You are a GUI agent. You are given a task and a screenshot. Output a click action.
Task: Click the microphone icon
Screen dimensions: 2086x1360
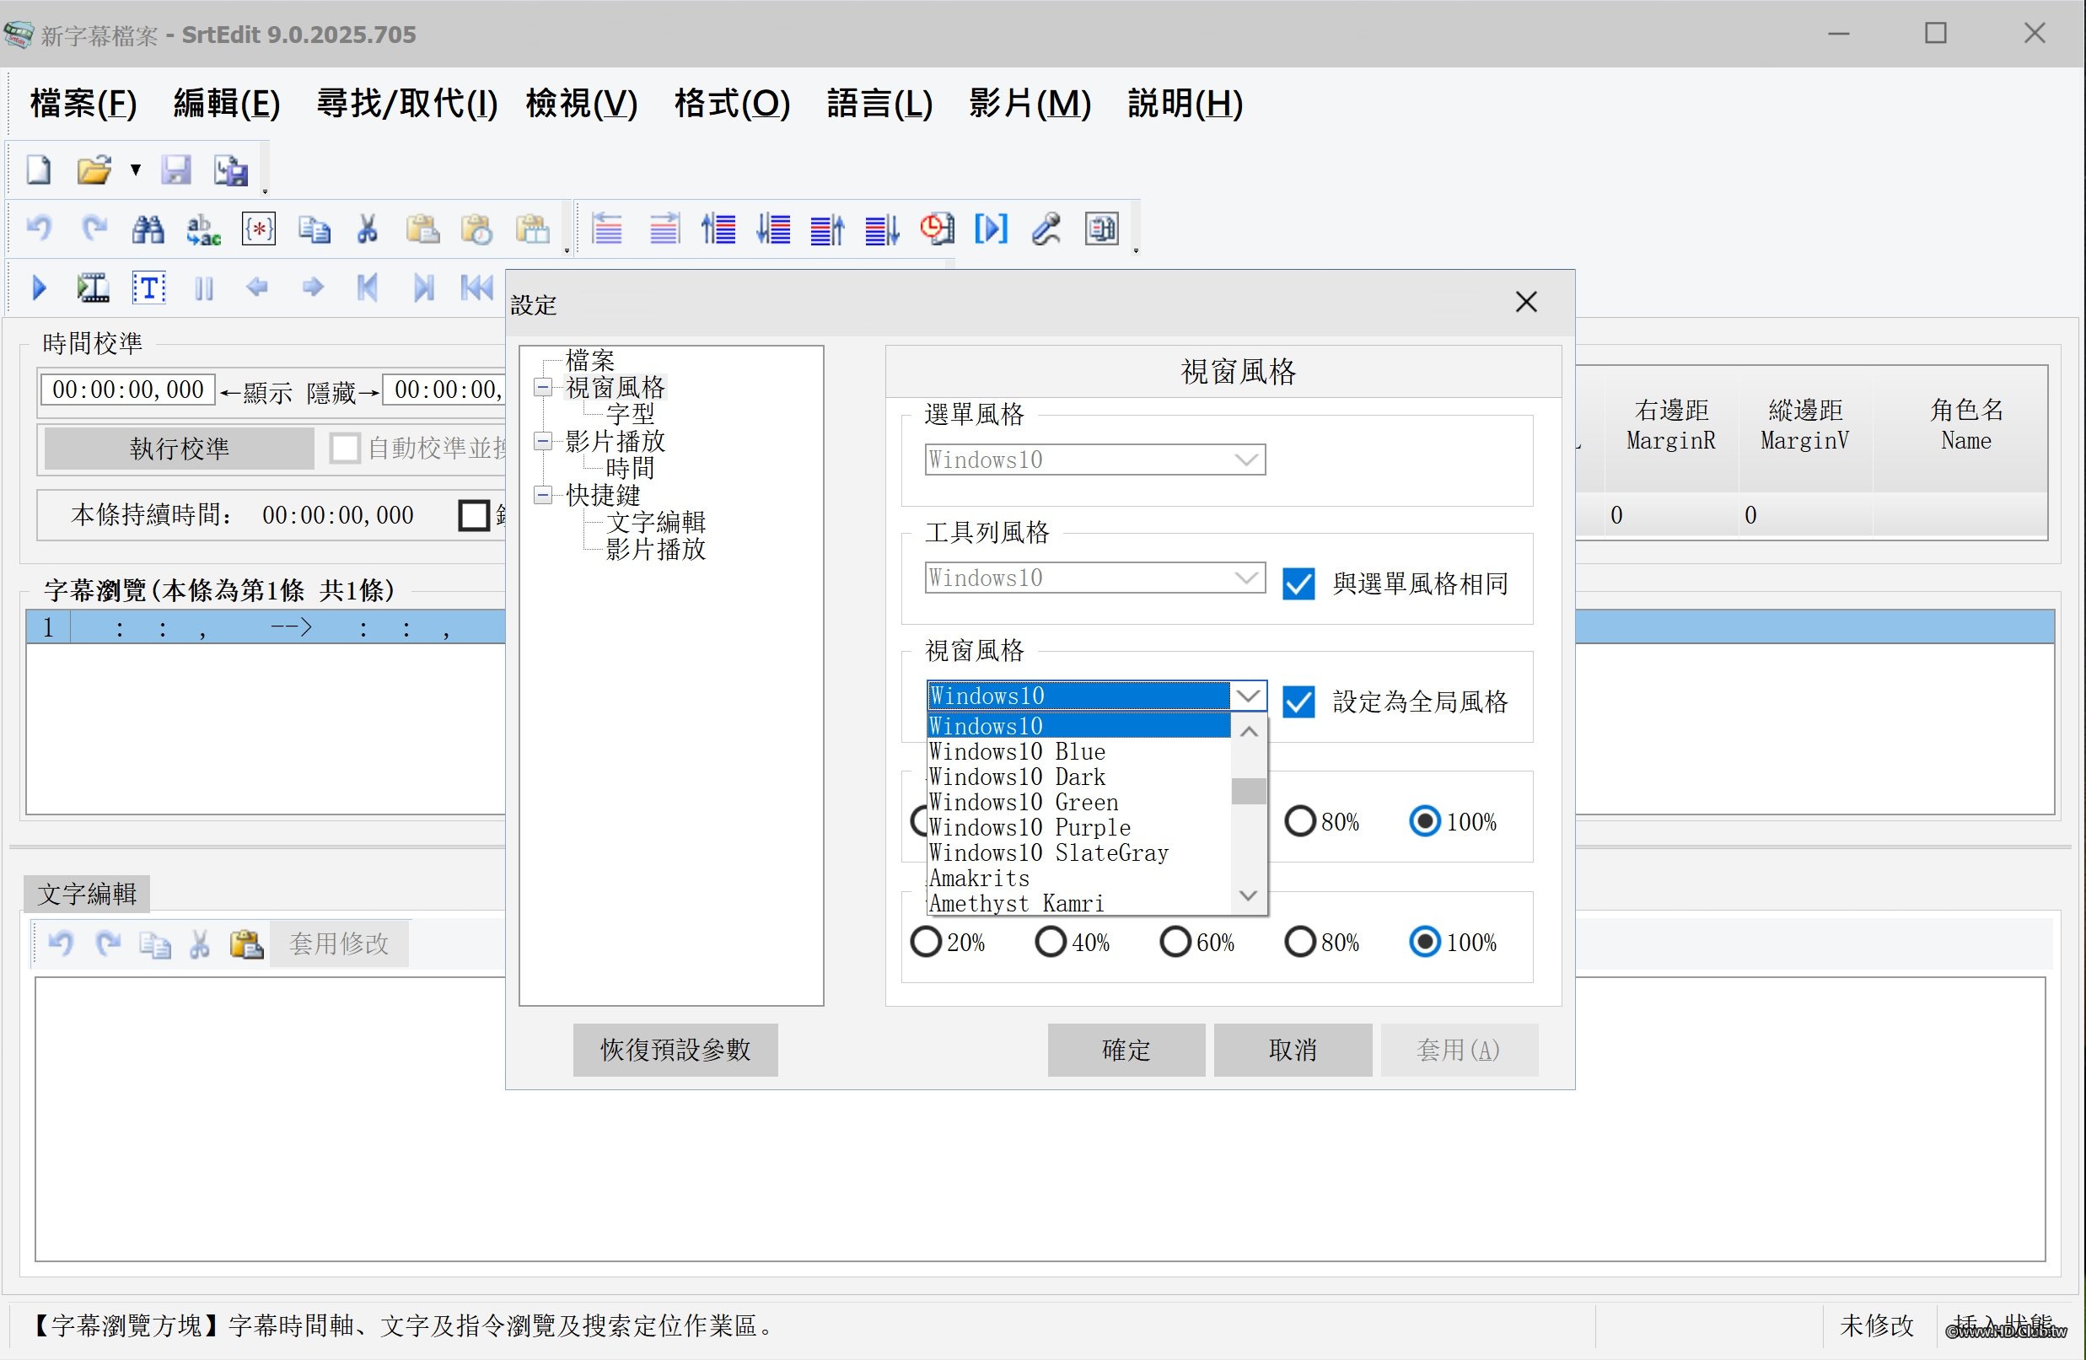click(1046, 229)
